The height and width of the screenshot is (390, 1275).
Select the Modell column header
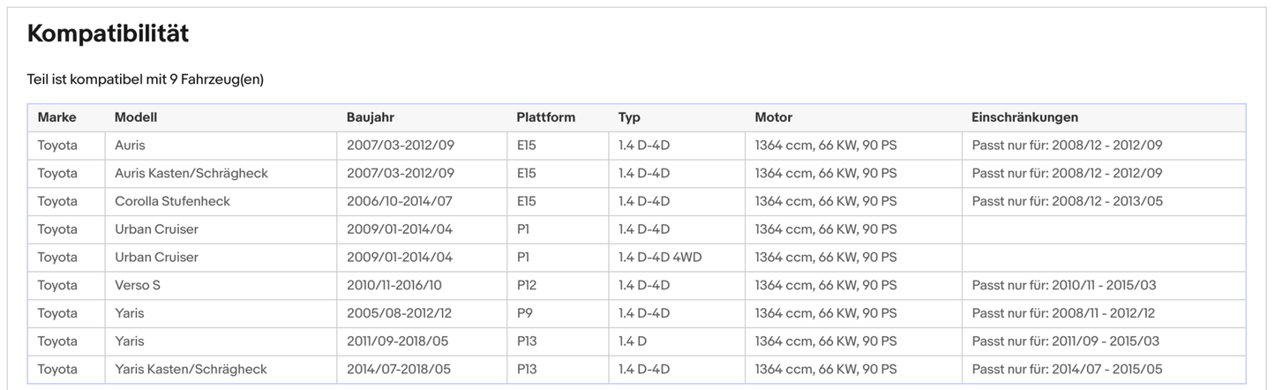pyautogui.click(x=135, y=117)
